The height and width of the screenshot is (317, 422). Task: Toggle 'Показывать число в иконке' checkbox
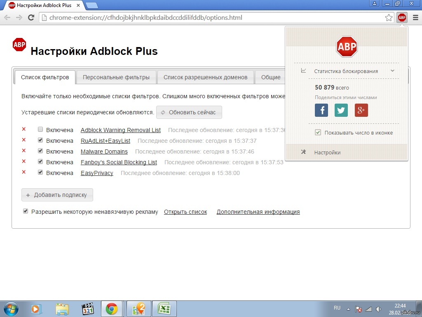318,132
